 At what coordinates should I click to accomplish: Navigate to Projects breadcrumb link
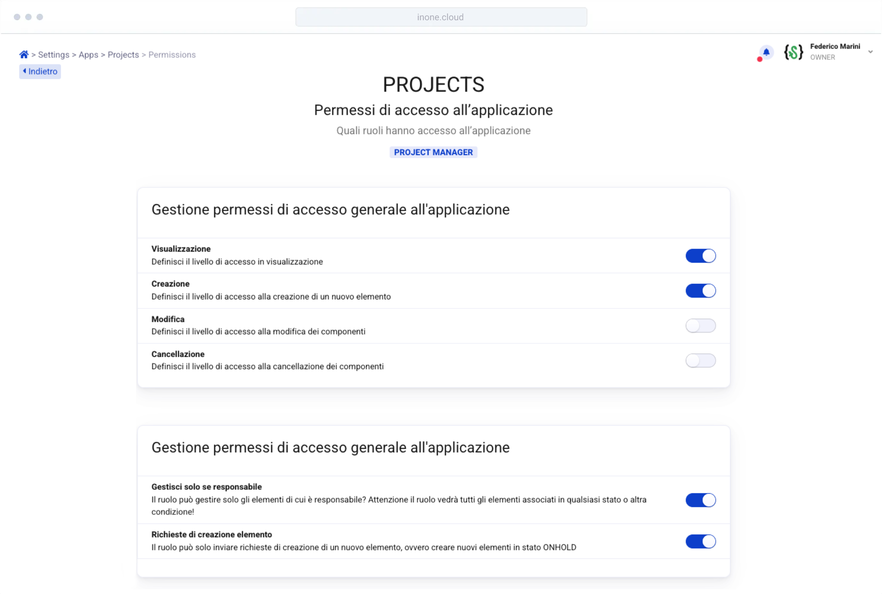coord(123,55)
